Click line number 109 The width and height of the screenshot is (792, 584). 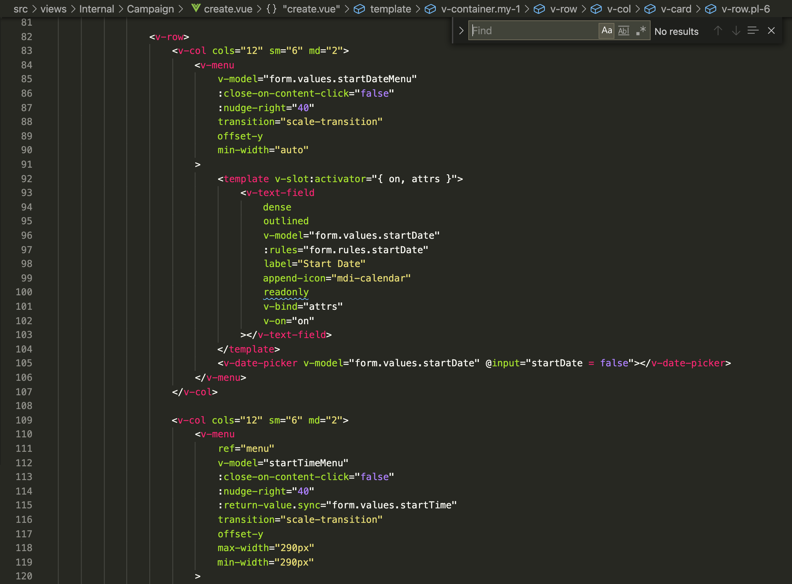24,420
